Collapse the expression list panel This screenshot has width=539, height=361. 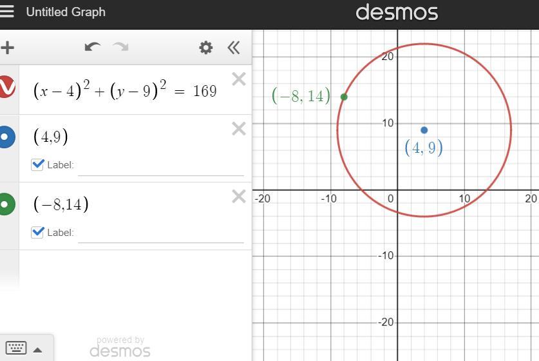coord(234,48)
